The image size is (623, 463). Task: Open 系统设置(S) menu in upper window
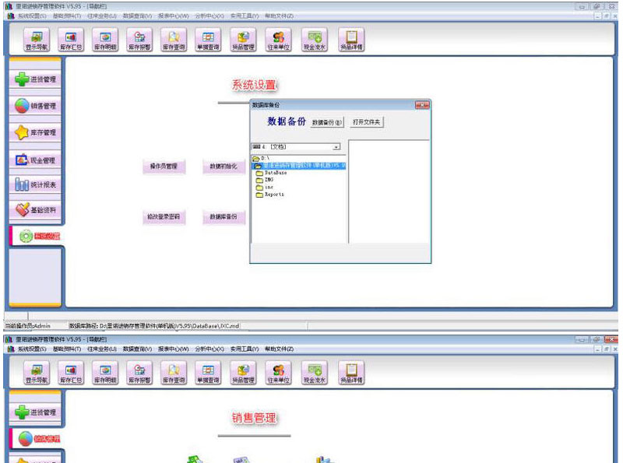(x=32, y=16)
